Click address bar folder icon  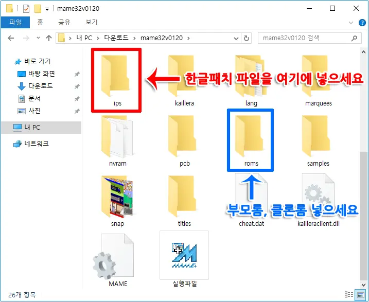pyautogui.click(x=61, y=38)
